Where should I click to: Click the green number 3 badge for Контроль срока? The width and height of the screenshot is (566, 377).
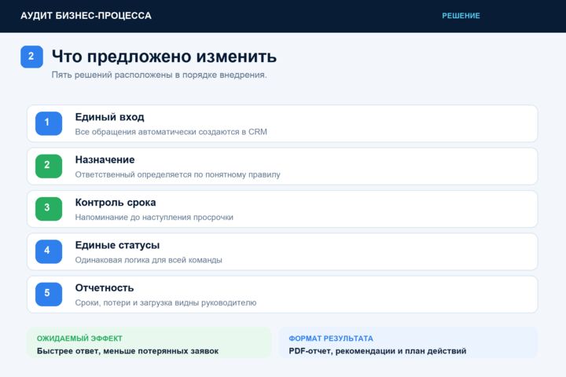click(x=49, y=209)
